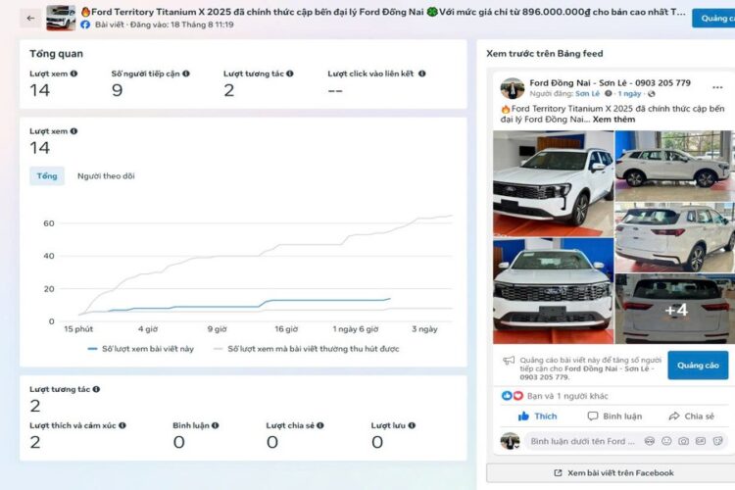Image resolution: width=735 pixels, height=490 pixels.
Task: Switch commenting identity via small avatar dropdown
Action: point(511,441)
